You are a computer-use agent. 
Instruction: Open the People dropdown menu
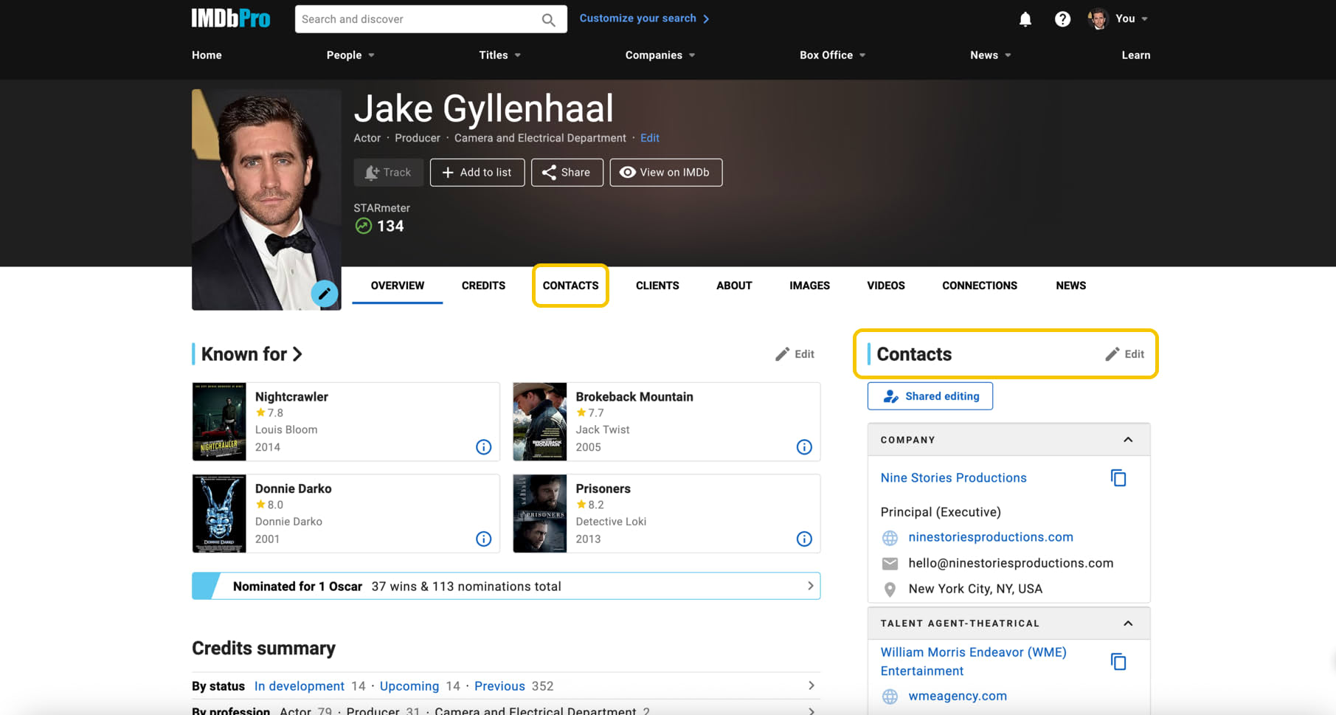click(x=350, y=55)
